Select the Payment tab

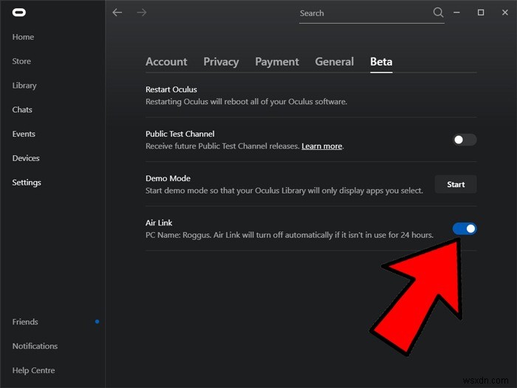pos(277,62)
